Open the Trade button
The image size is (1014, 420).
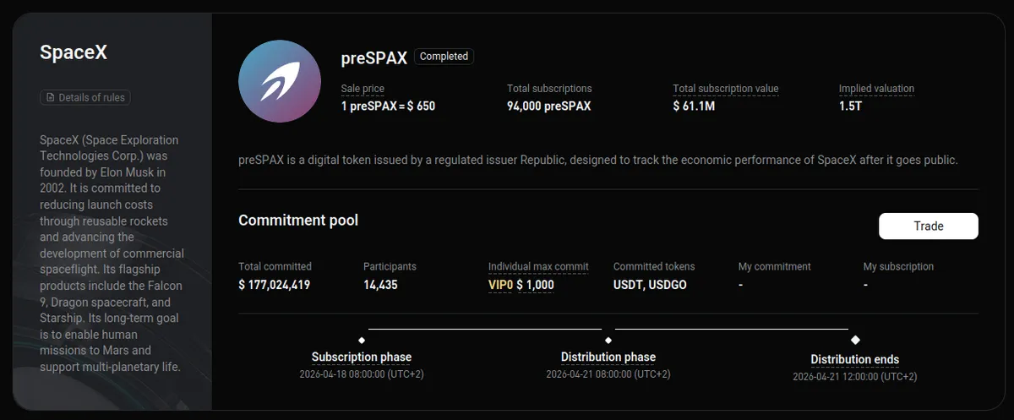coord(929,226)
